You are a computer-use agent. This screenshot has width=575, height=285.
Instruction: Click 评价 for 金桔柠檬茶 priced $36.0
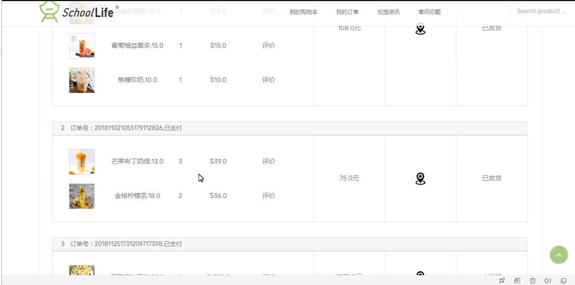pos(269,196)
